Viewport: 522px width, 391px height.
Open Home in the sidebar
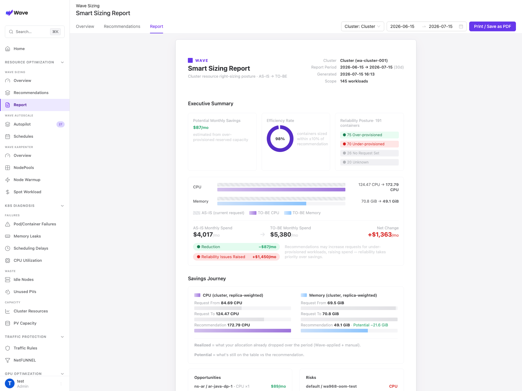coord(35,49)
